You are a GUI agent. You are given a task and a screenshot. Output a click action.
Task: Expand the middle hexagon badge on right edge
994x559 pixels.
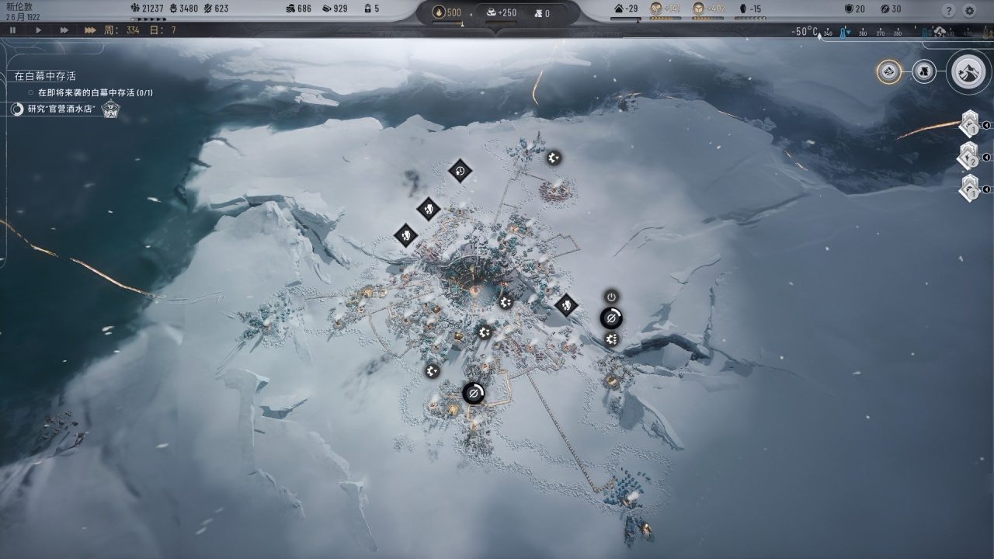[968, 157]
